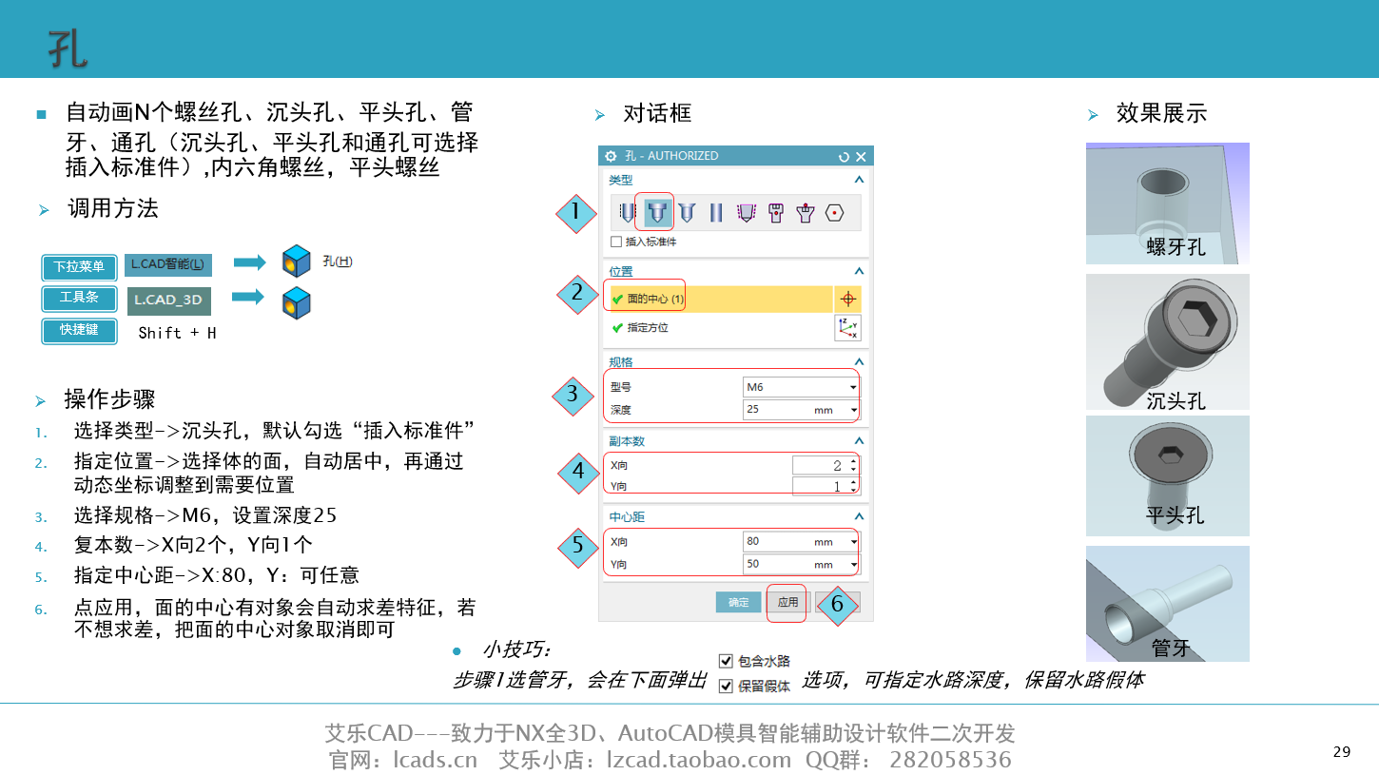Choose the socket head screw type icon

click(x=776, y=212)
